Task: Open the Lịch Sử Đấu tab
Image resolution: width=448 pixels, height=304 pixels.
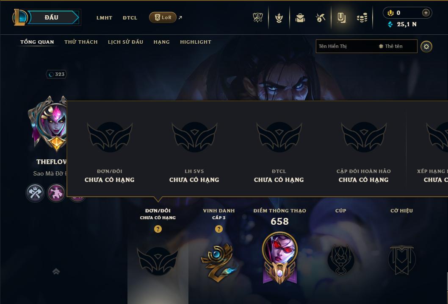Action: [125, 42]
